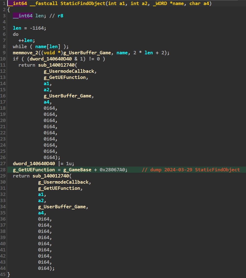Click g_UserBuffer_Game inside the memmove_2 call
The height and width of the screenshot is (278, 246).
pos(81,53)
